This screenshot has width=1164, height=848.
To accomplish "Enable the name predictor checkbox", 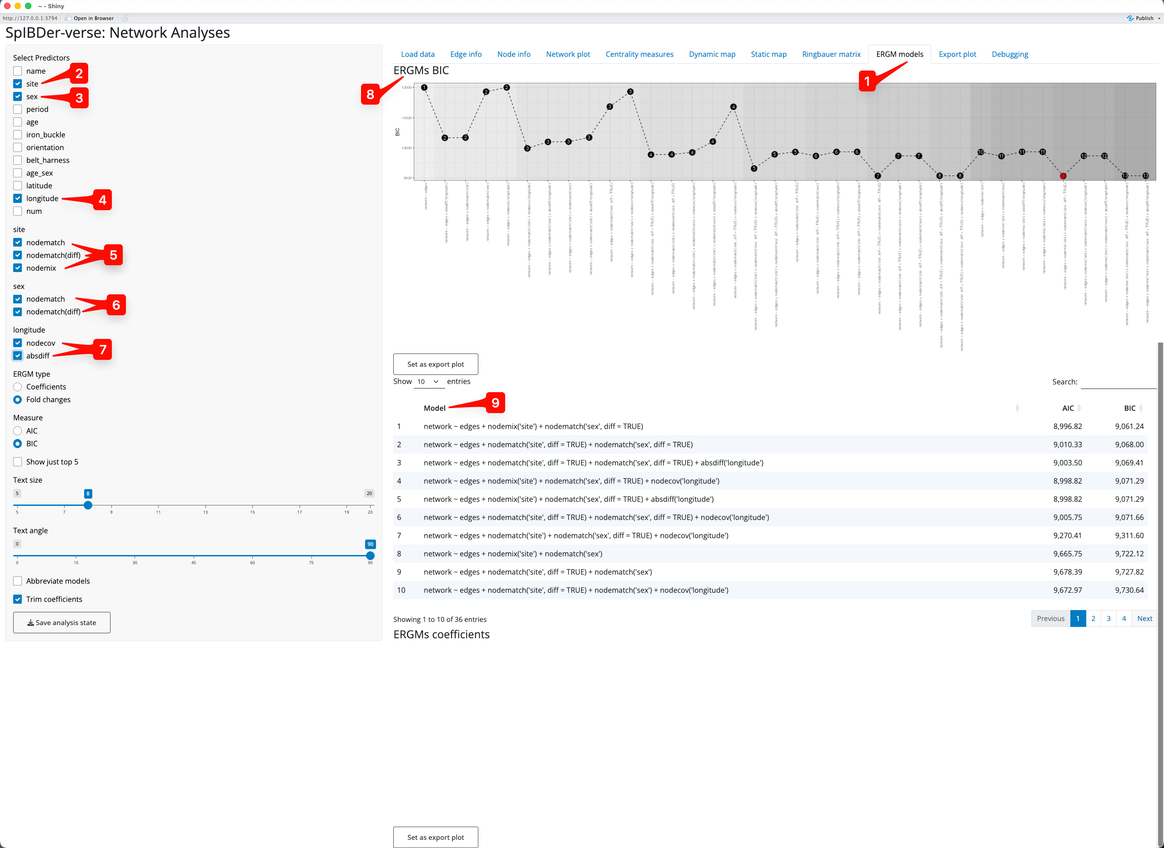I will 17,71.
